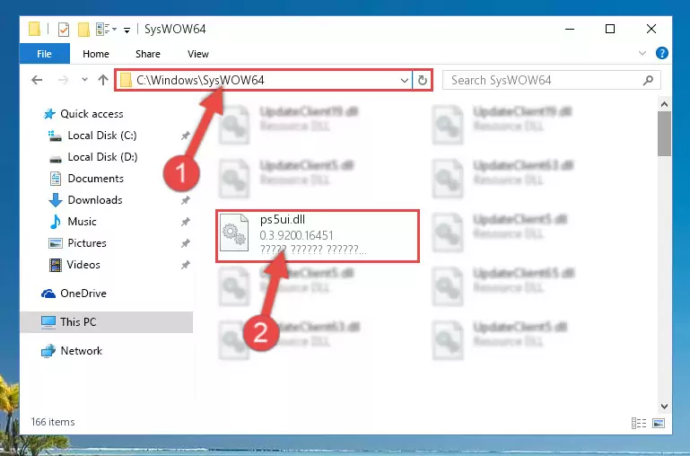Click the ps5ui.dll file icon

coord(234,232)
